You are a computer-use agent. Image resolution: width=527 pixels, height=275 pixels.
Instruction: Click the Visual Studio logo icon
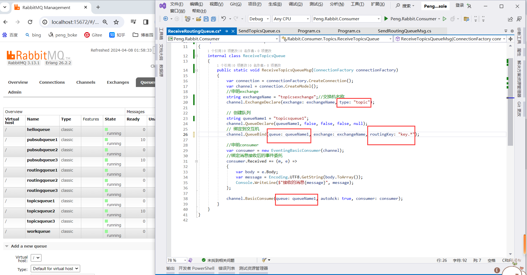(x=163, y=6)
